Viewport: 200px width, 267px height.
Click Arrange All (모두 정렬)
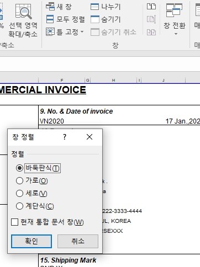(x=65, y=19)
